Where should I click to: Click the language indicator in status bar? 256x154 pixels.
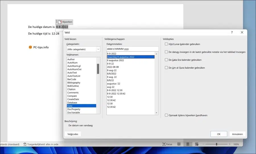(x=10, y=144)
